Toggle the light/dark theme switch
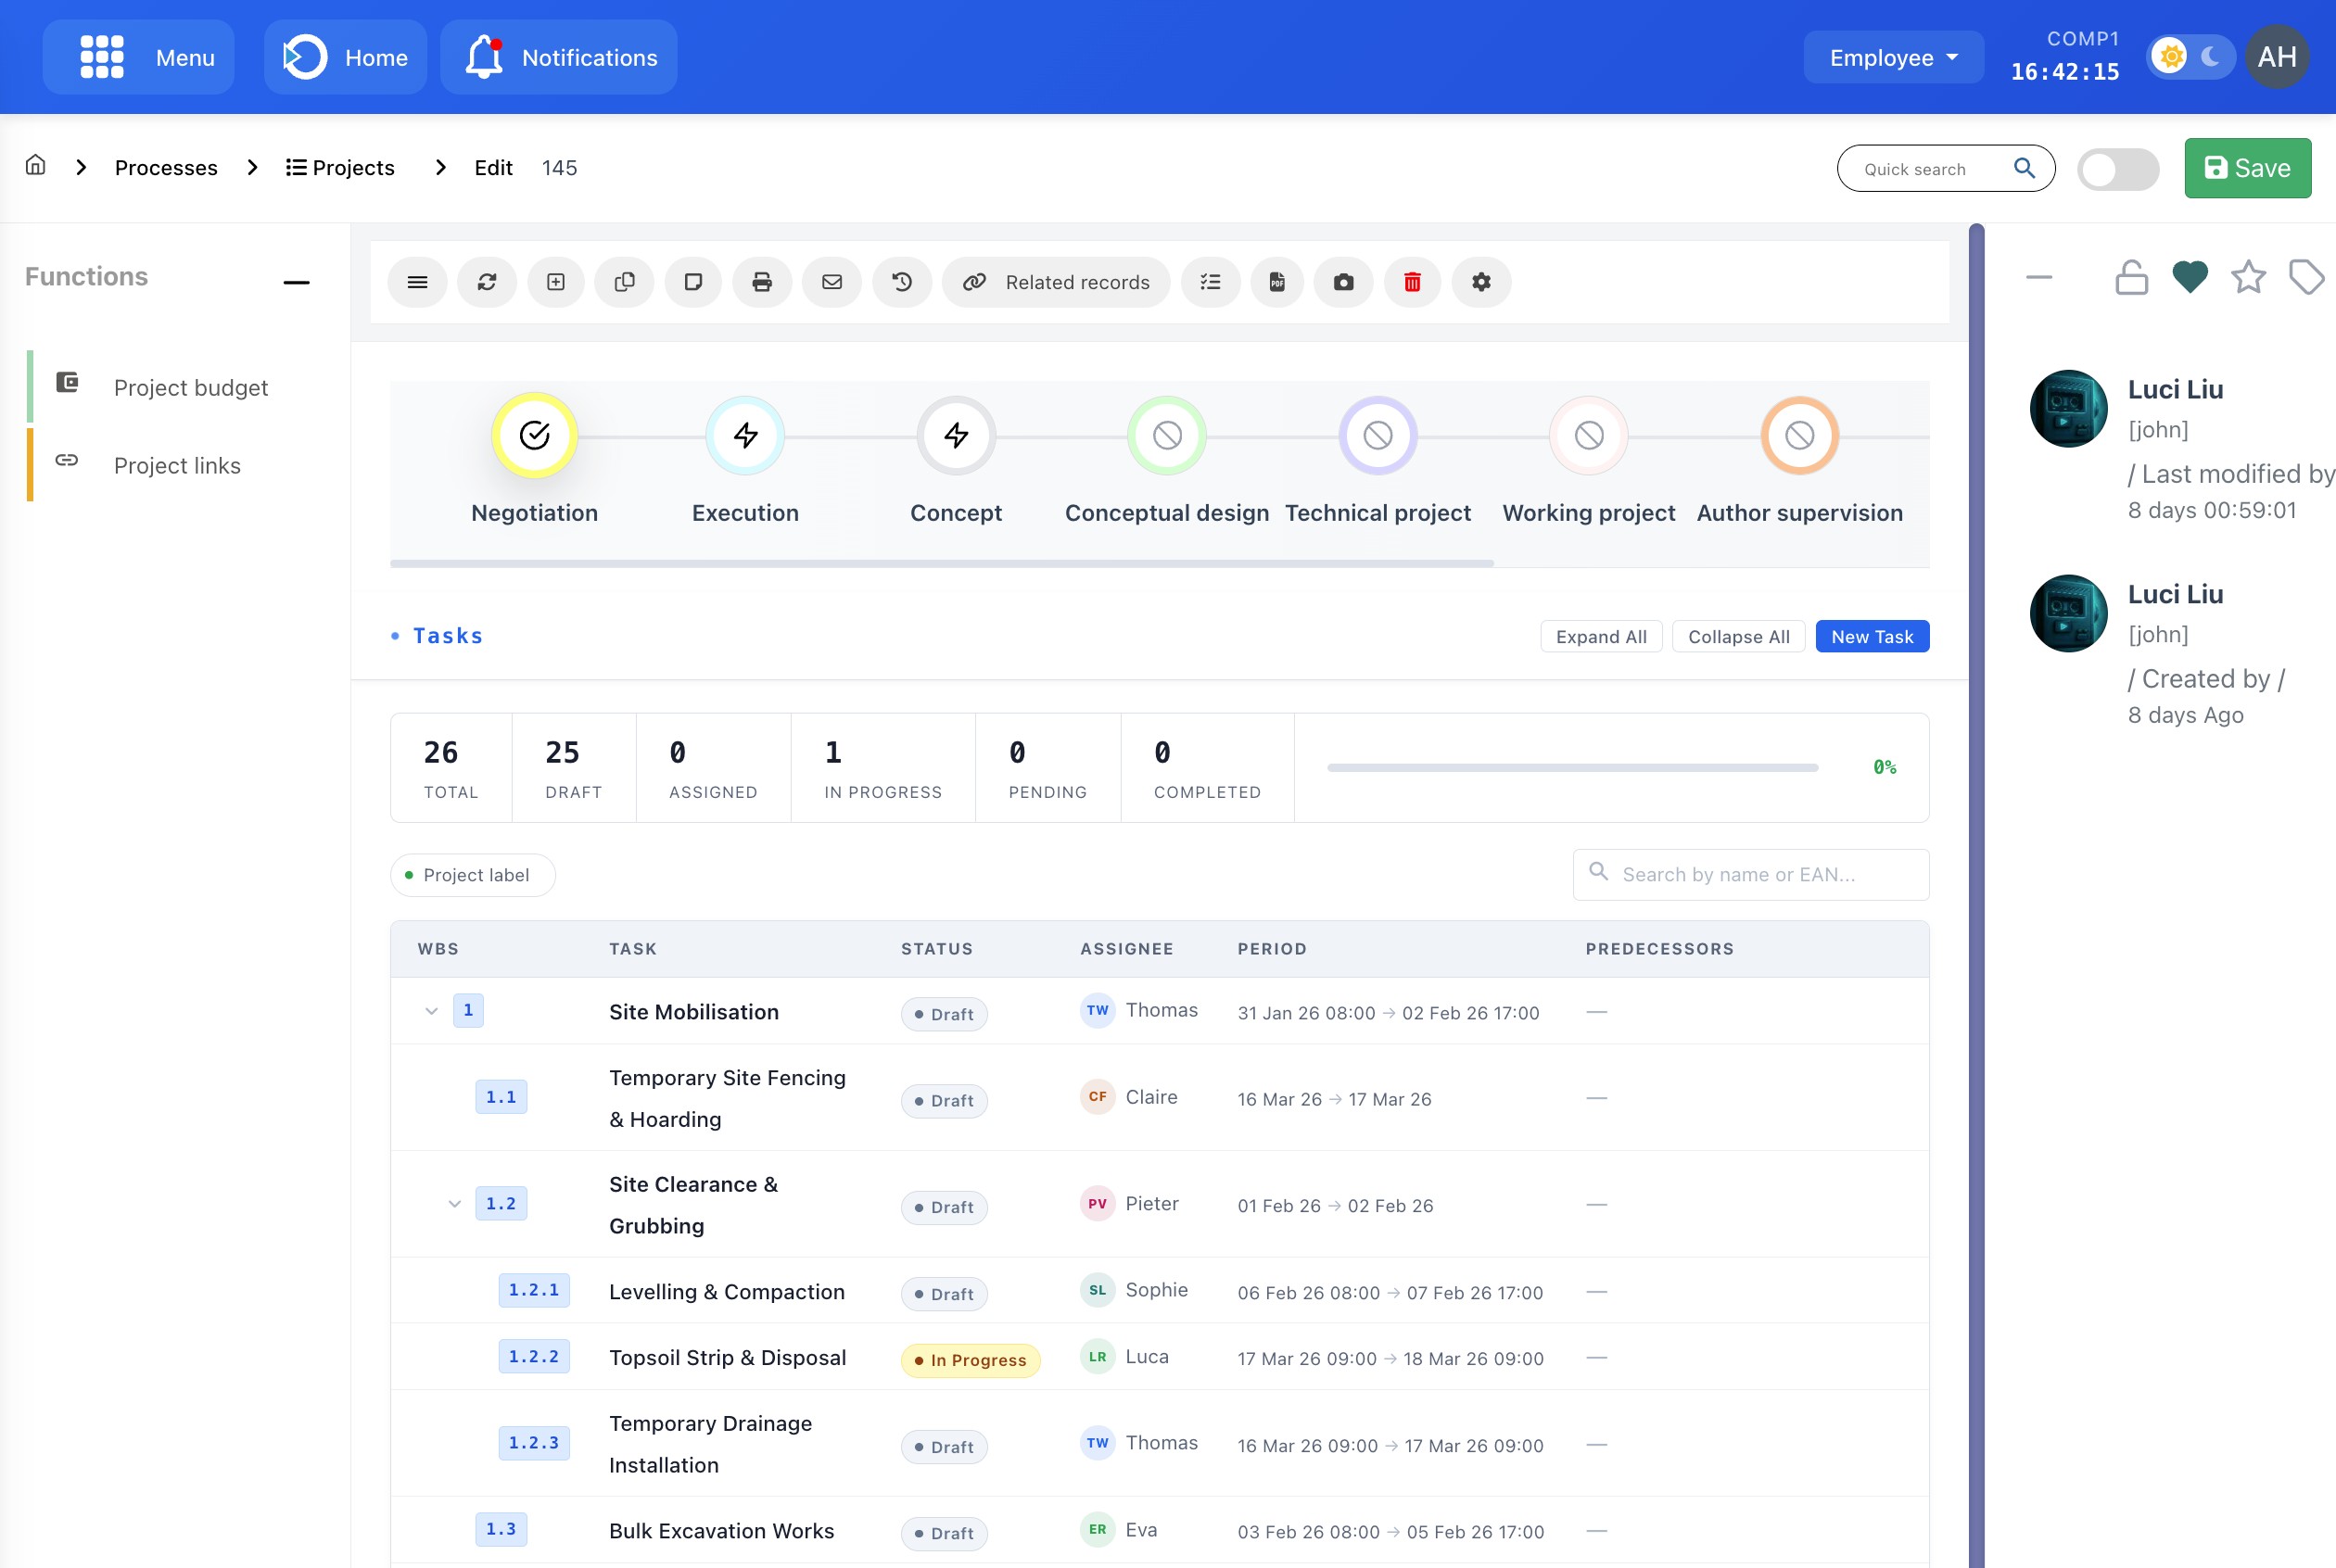Viewport: 2336px width, 1568px height. click(x=2190, y=57)
